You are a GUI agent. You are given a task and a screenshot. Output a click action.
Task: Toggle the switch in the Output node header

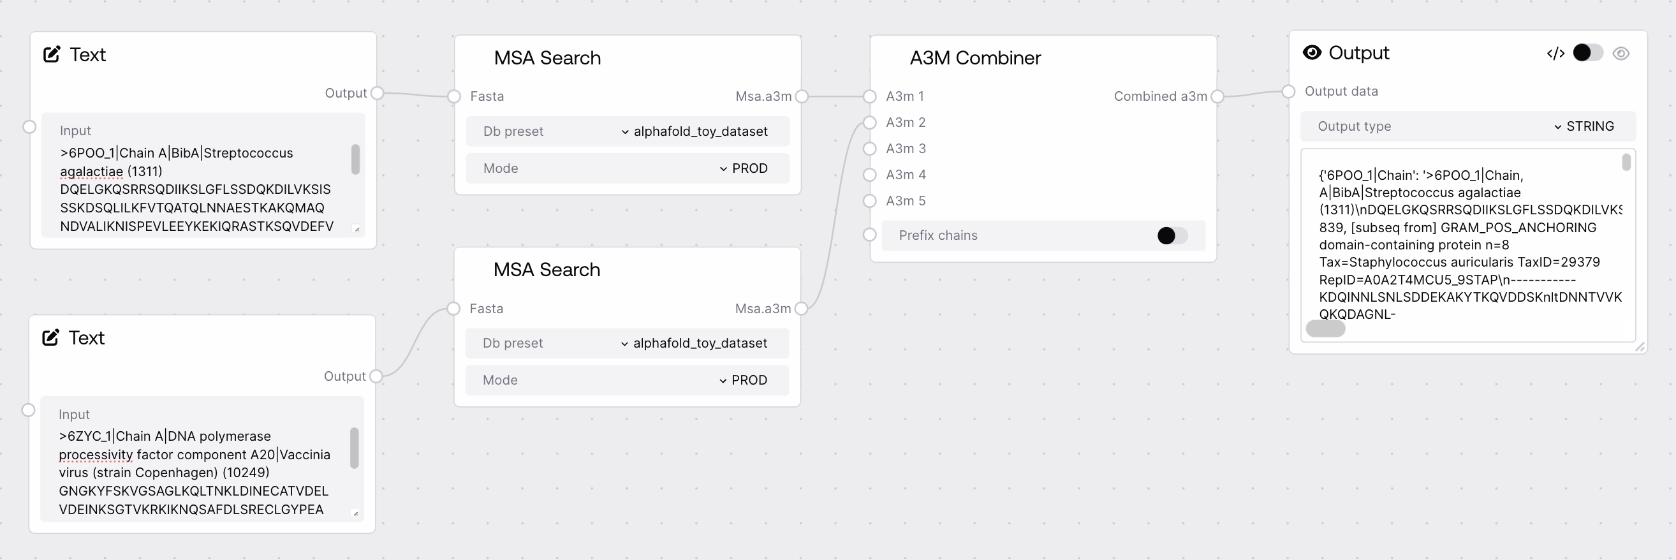click(1587, 54)
